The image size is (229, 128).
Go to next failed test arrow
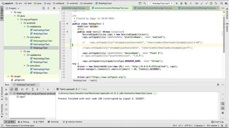tap(48, 89)
